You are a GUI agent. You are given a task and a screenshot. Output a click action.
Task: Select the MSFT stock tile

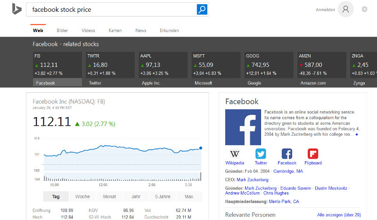coord(213,65)
